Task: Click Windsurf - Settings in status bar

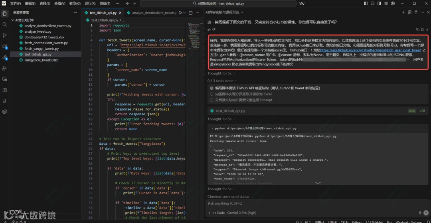Action: (x=408, y=222)
